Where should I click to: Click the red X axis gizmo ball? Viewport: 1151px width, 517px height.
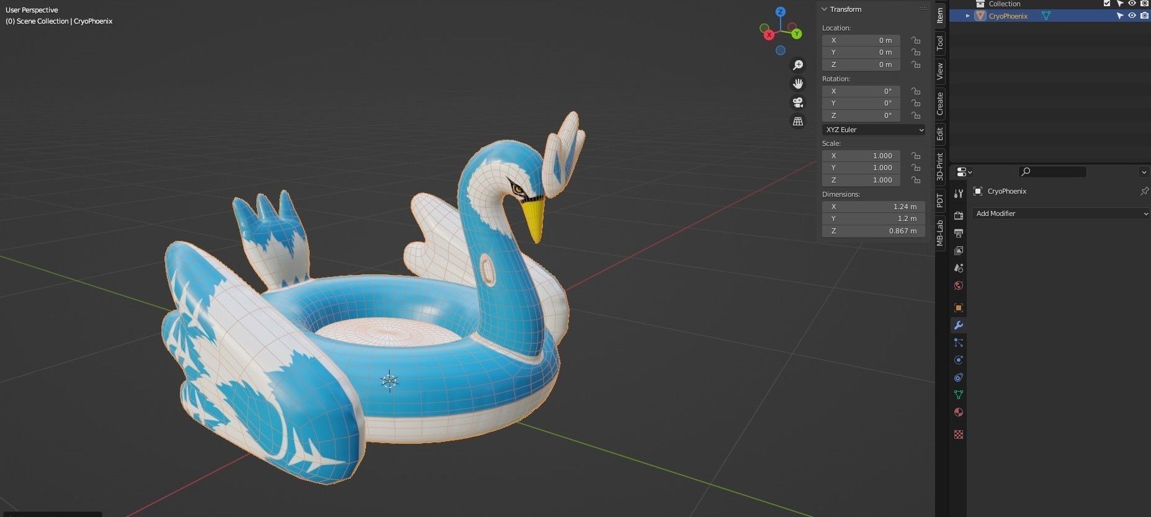pos(769,35)
